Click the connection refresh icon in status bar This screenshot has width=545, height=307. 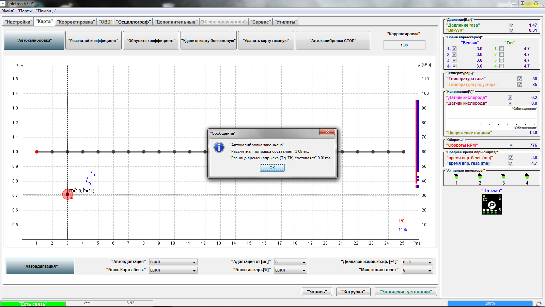tap(539, 304)
